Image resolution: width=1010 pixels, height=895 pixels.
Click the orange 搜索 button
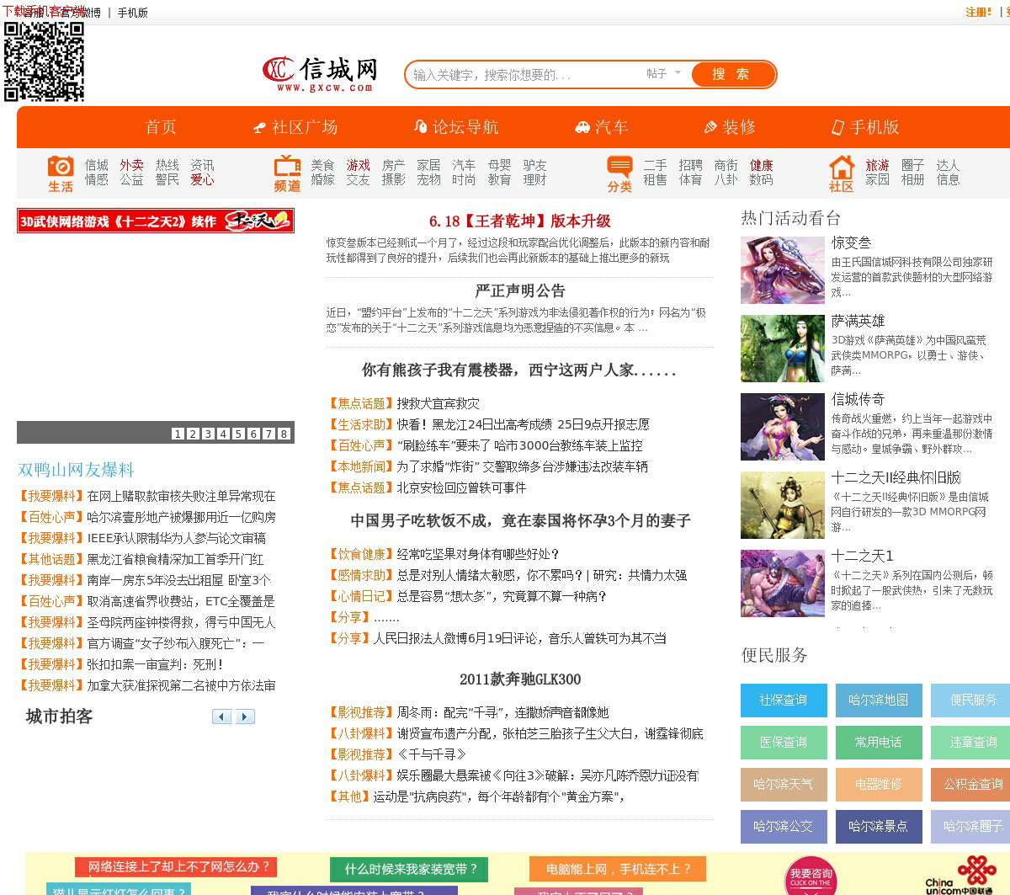(731, 74)
